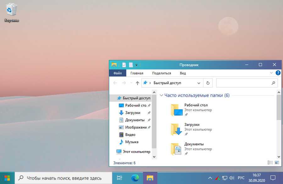Click in the Explorer search box
283x184 pixels.
pos(243,83)
